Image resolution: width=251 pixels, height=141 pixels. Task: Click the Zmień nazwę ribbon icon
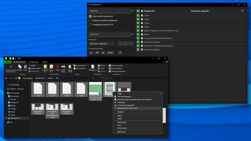tap(63, 67)
